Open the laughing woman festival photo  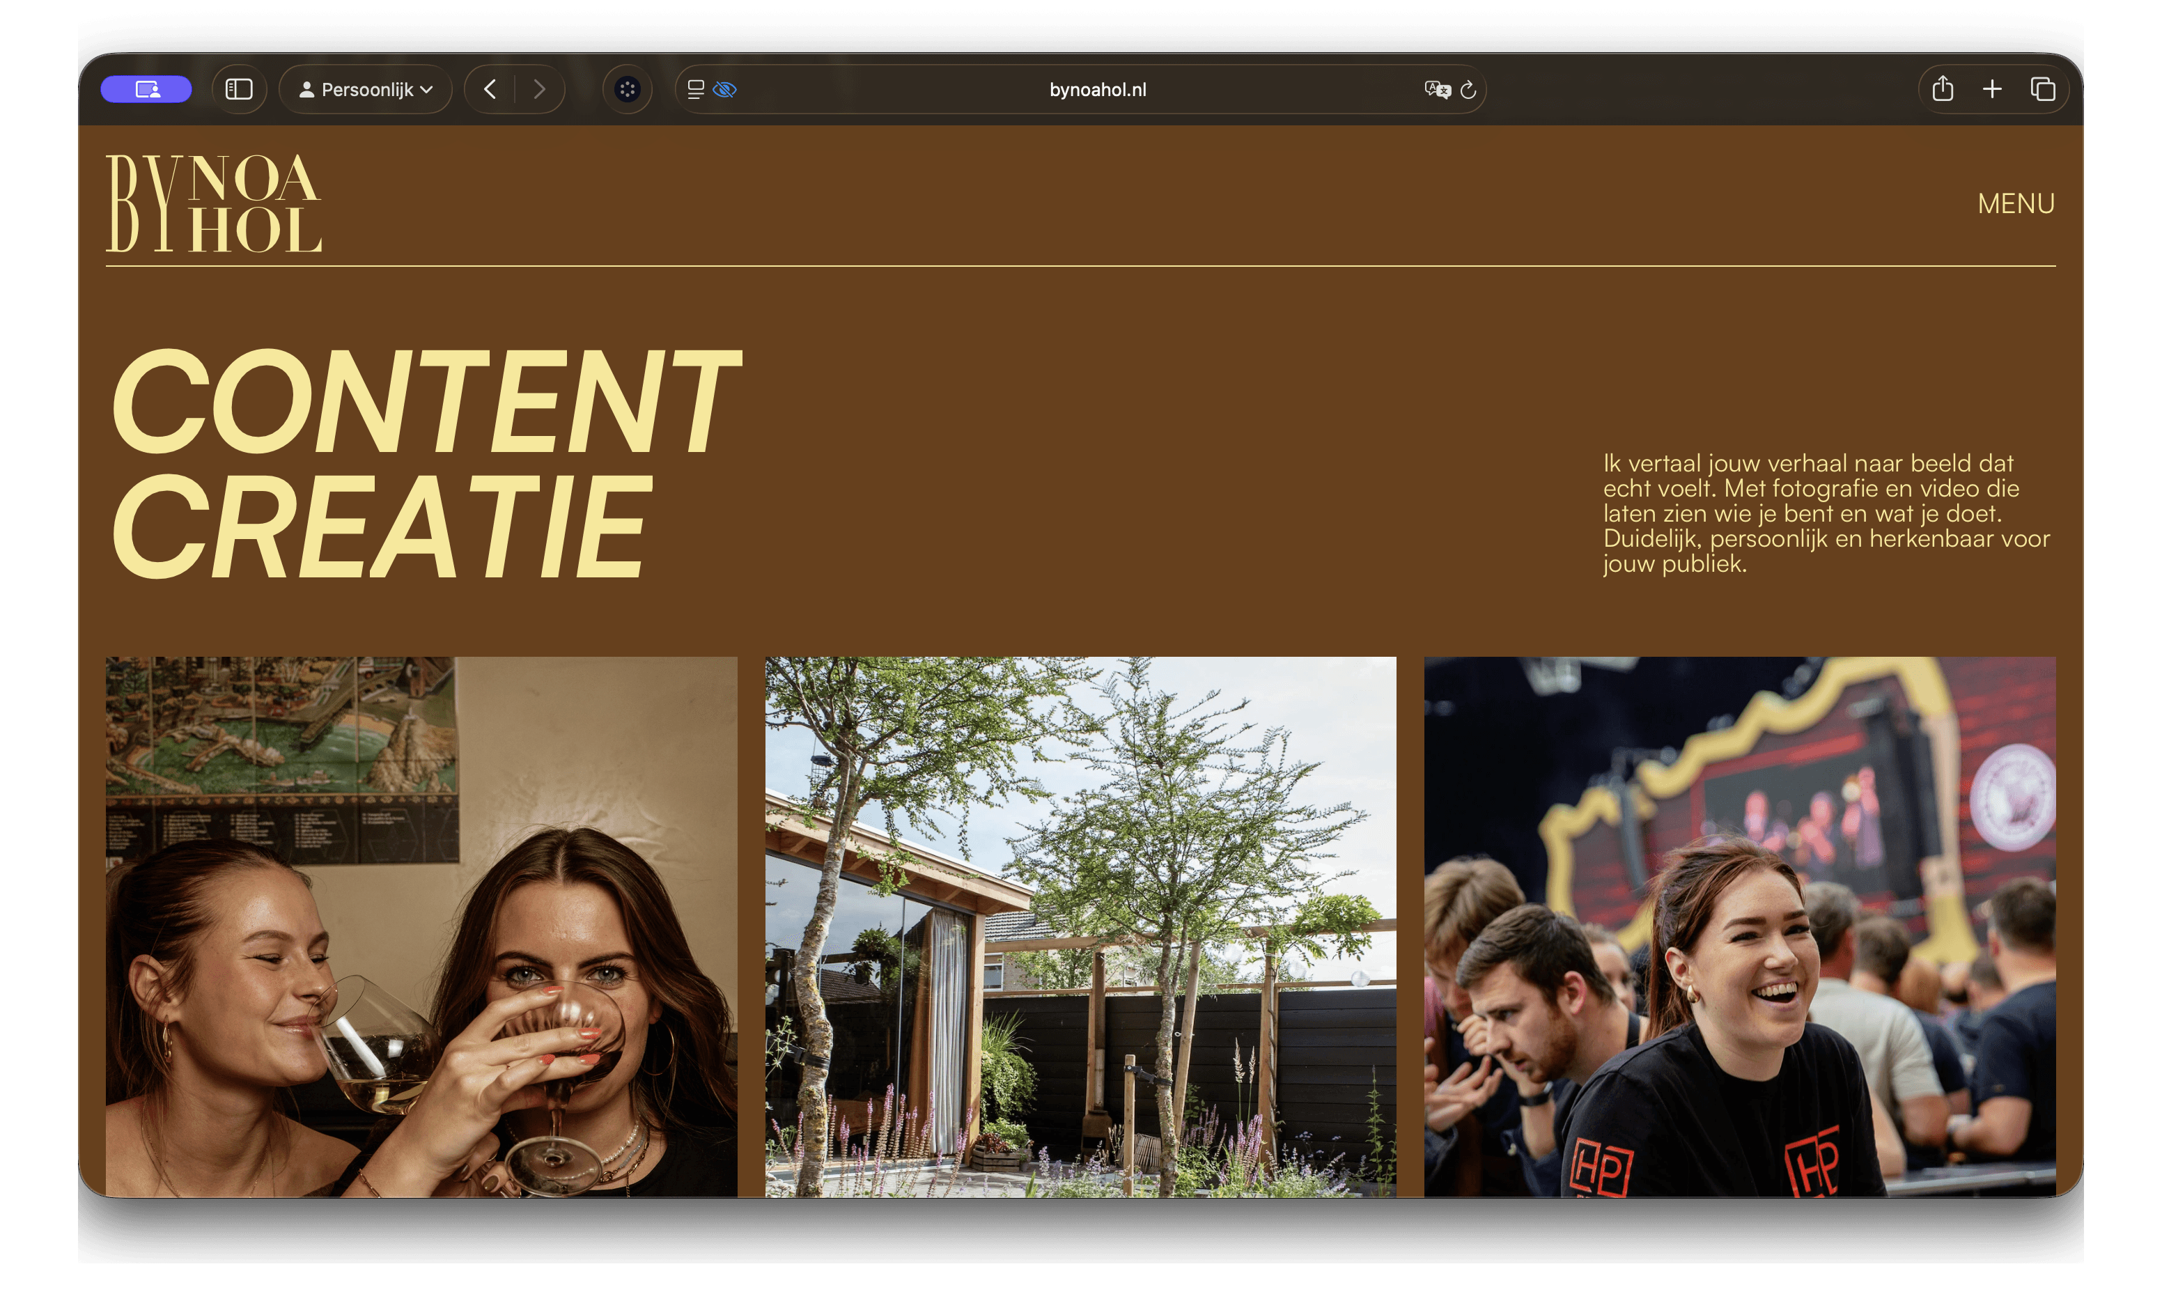[x=1739, y=926]
